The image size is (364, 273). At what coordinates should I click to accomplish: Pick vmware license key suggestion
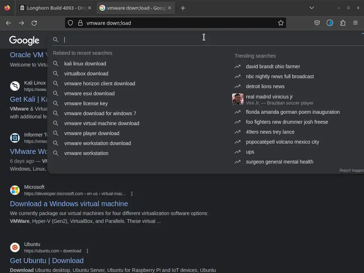pyautogui.click(x=86, y=103)
